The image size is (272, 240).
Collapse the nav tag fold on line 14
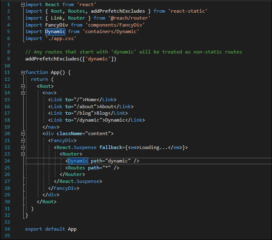23,93
